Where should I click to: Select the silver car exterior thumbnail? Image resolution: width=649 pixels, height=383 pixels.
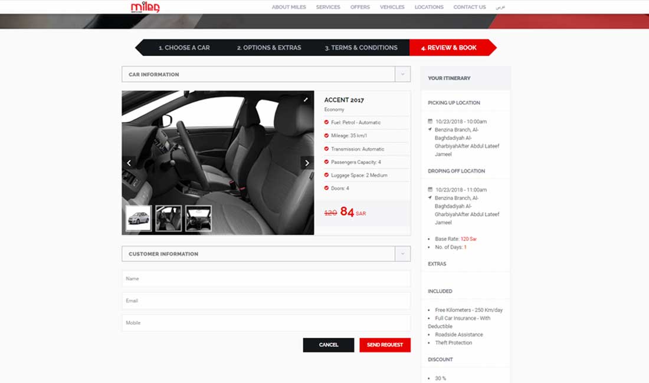click(x=139, y=218)
